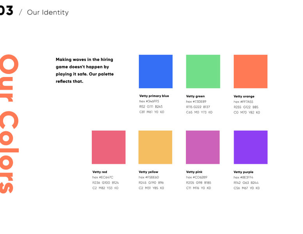Screen dimensions: 303x234
Task: Click the "Vetty primary blue" label
Action: click(x=154, y=96)
